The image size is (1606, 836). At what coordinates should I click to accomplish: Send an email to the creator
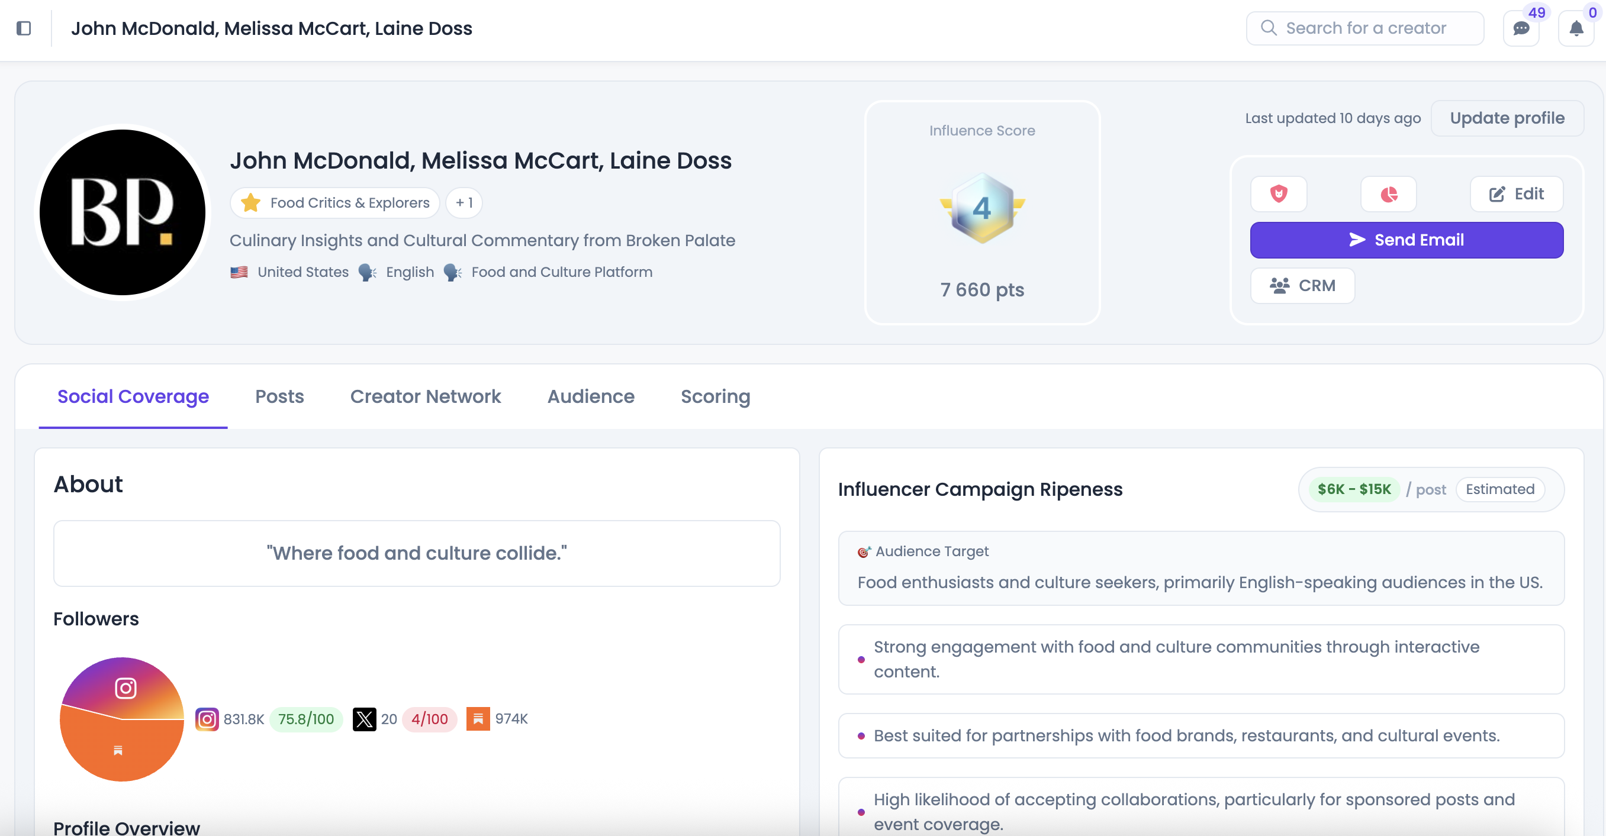coord(1407,240)
